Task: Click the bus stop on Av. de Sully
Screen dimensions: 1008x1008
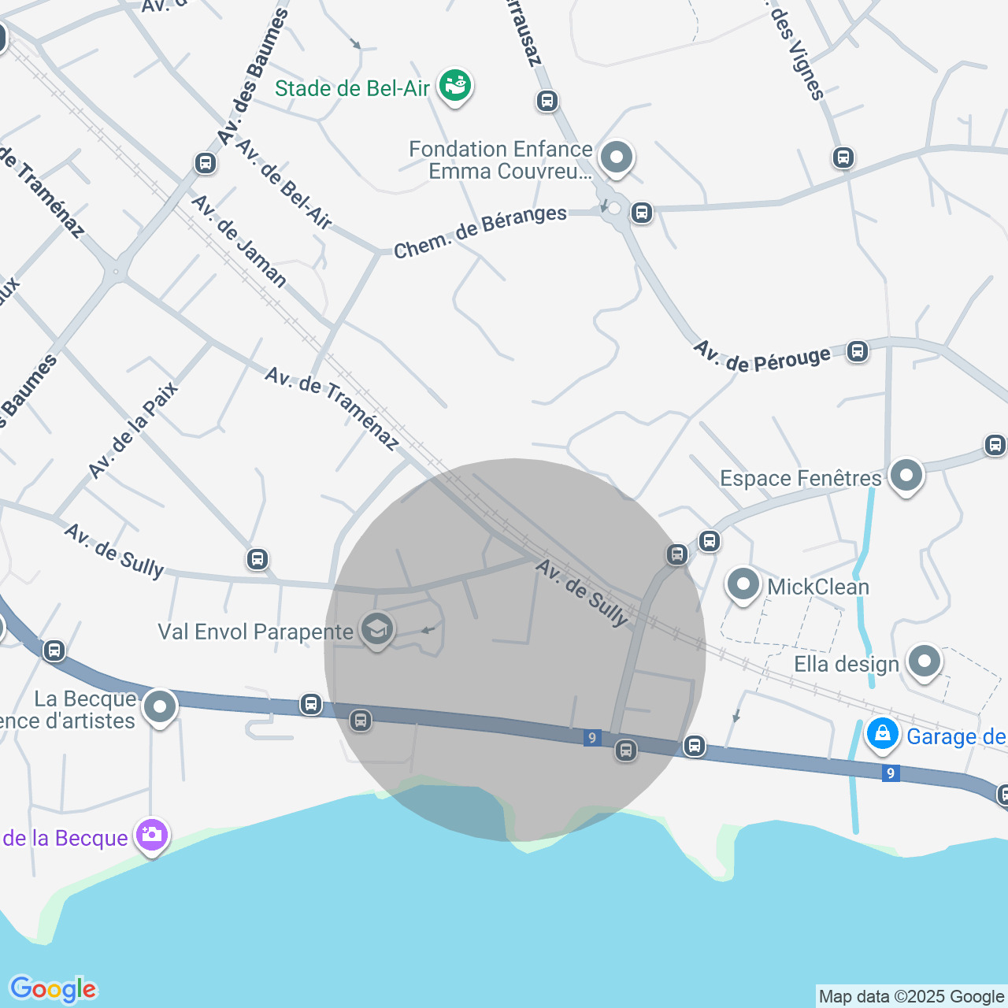Action: pyautogui.click(x=257, y=559)
